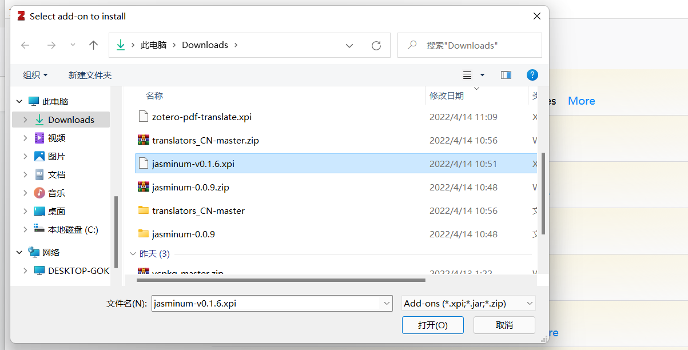The height and width of the screenshot is (350, 688).
Task: Go back with the left arrow
Action: coord(25,45)
